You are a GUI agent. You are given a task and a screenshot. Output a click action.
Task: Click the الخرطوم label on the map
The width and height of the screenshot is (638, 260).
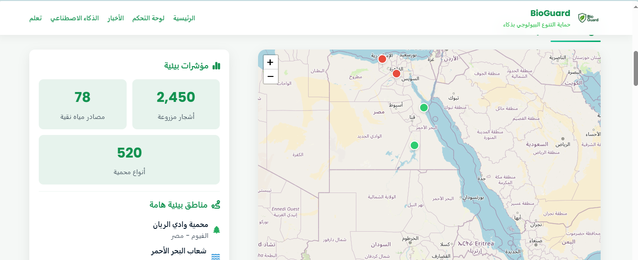click(411, 238)
